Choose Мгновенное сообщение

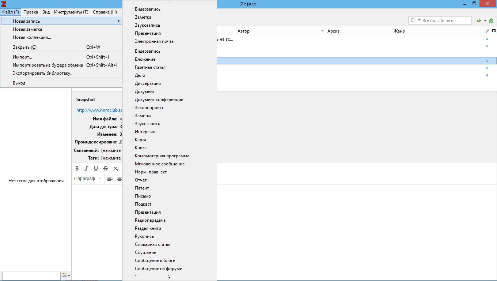(x=170, y=164)
